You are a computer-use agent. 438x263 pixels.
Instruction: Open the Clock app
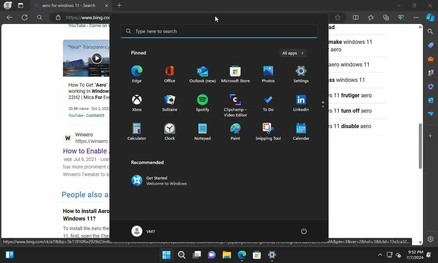pos(170,132)
